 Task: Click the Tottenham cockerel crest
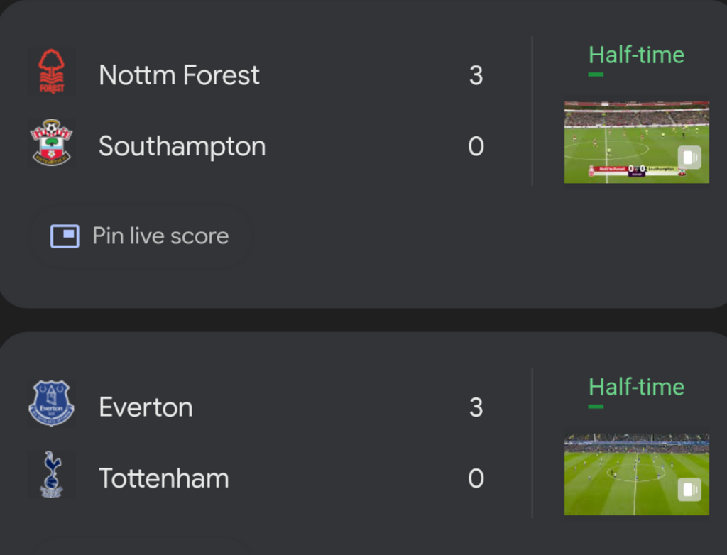(x=51, y=474)
